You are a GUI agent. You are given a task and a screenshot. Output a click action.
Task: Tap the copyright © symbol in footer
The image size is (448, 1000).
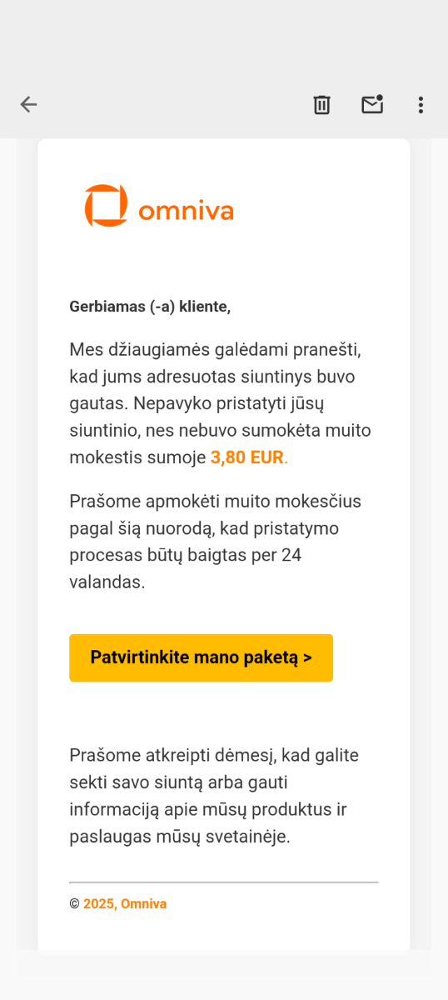(74, 904)
